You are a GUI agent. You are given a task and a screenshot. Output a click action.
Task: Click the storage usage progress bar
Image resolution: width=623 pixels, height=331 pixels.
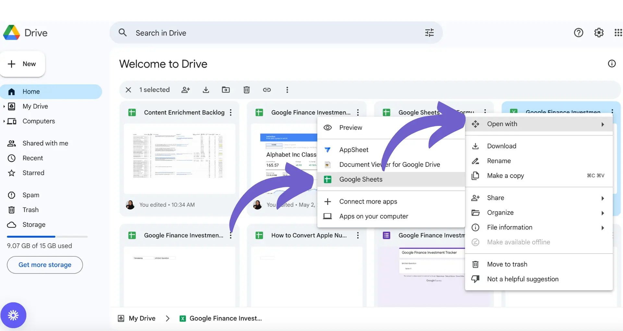click(x=47, y=237)
